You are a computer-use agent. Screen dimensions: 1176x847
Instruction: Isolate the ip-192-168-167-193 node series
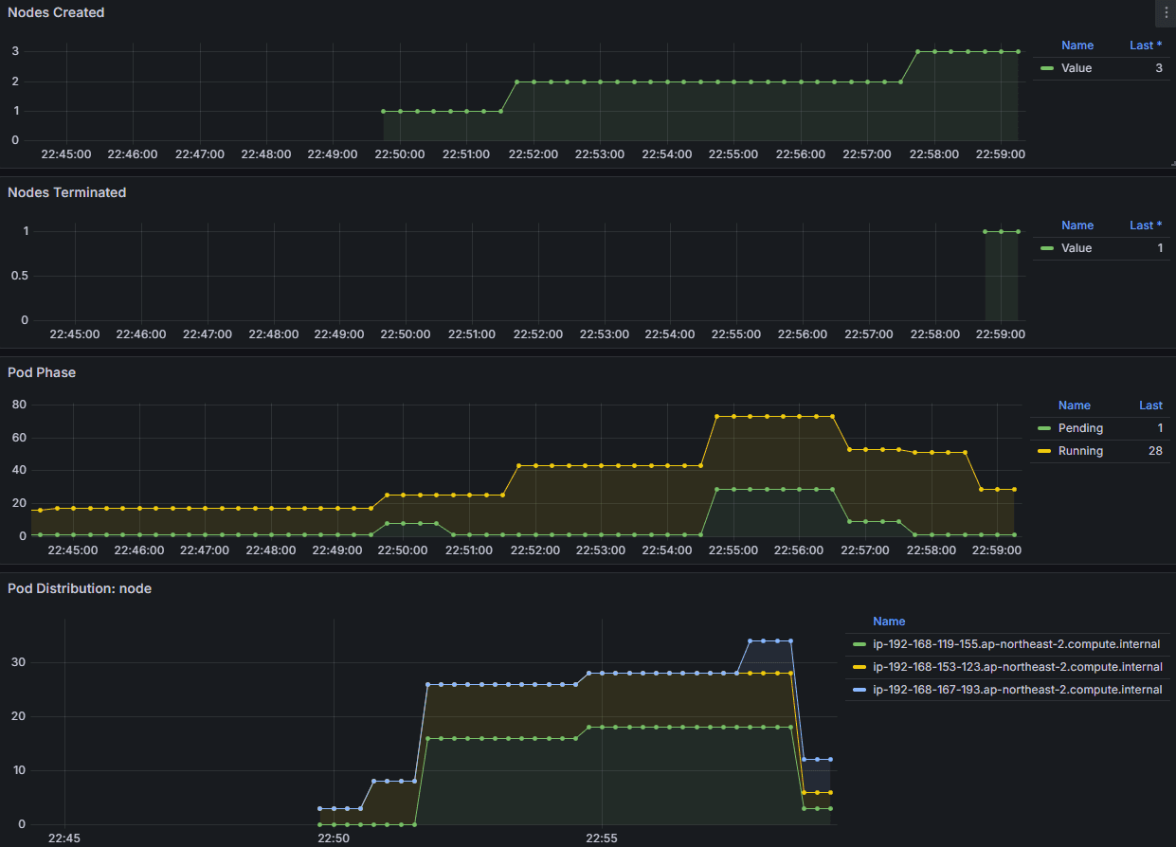point(1017,691)
